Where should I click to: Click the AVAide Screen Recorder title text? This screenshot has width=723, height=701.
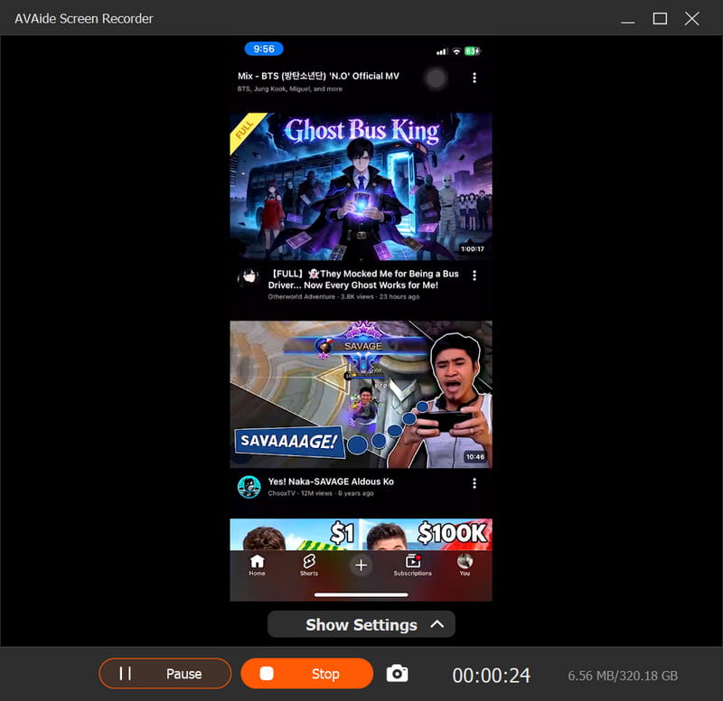pos(84,19)
